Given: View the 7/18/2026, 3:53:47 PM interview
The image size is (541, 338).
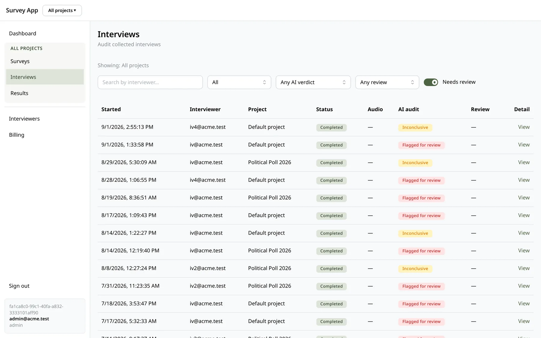Looking at the screenshot, I should click(524, 304).
